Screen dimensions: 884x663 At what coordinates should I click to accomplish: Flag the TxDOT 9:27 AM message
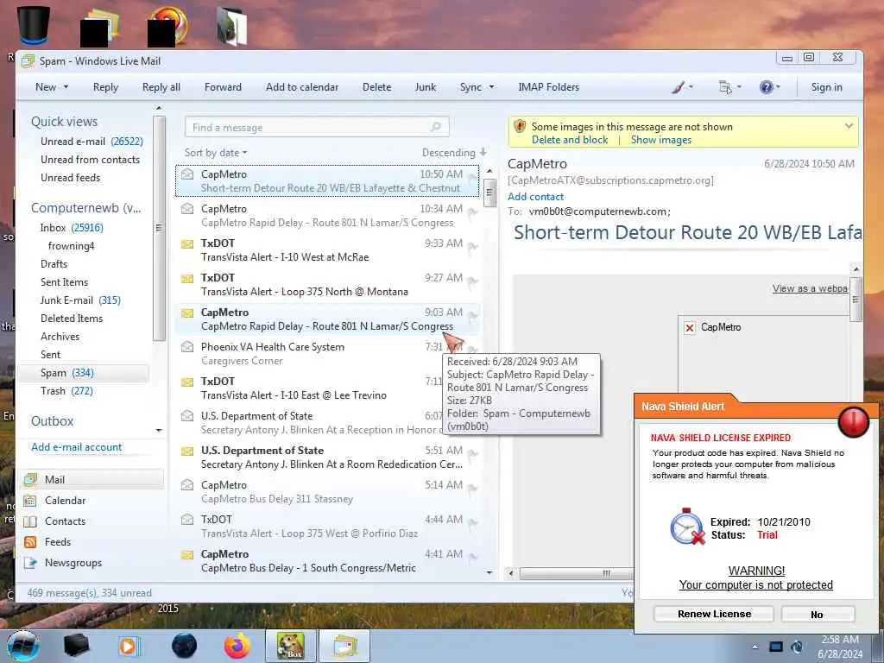click(472, 281)
